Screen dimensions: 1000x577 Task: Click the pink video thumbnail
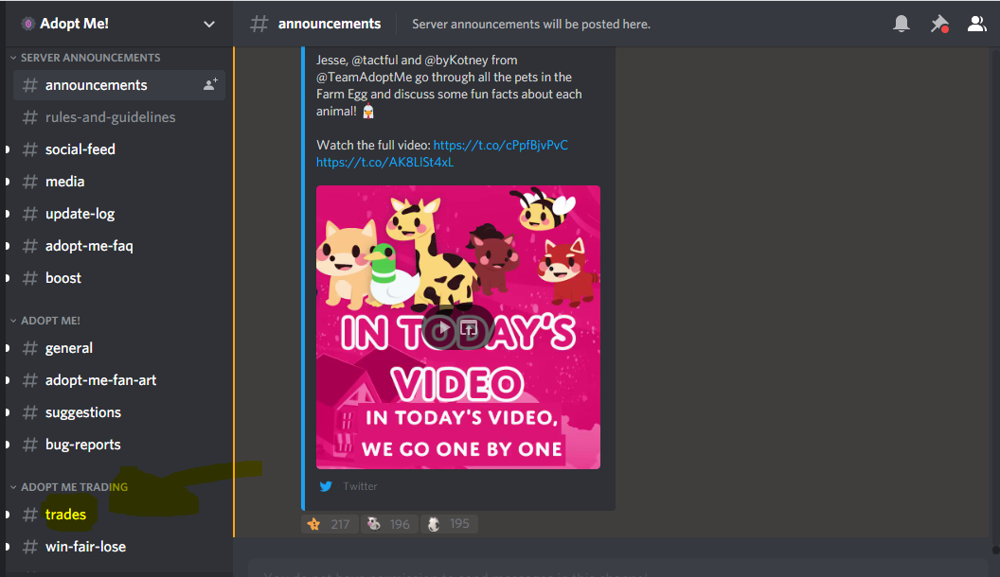tap(458, 326)
